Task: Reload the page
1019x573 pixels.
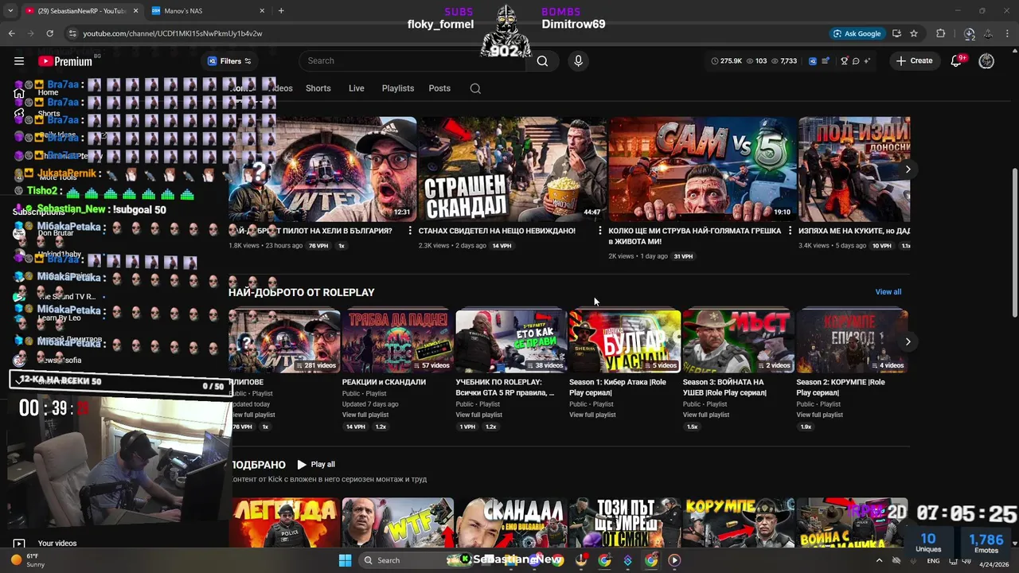Action: pos(49,33)
